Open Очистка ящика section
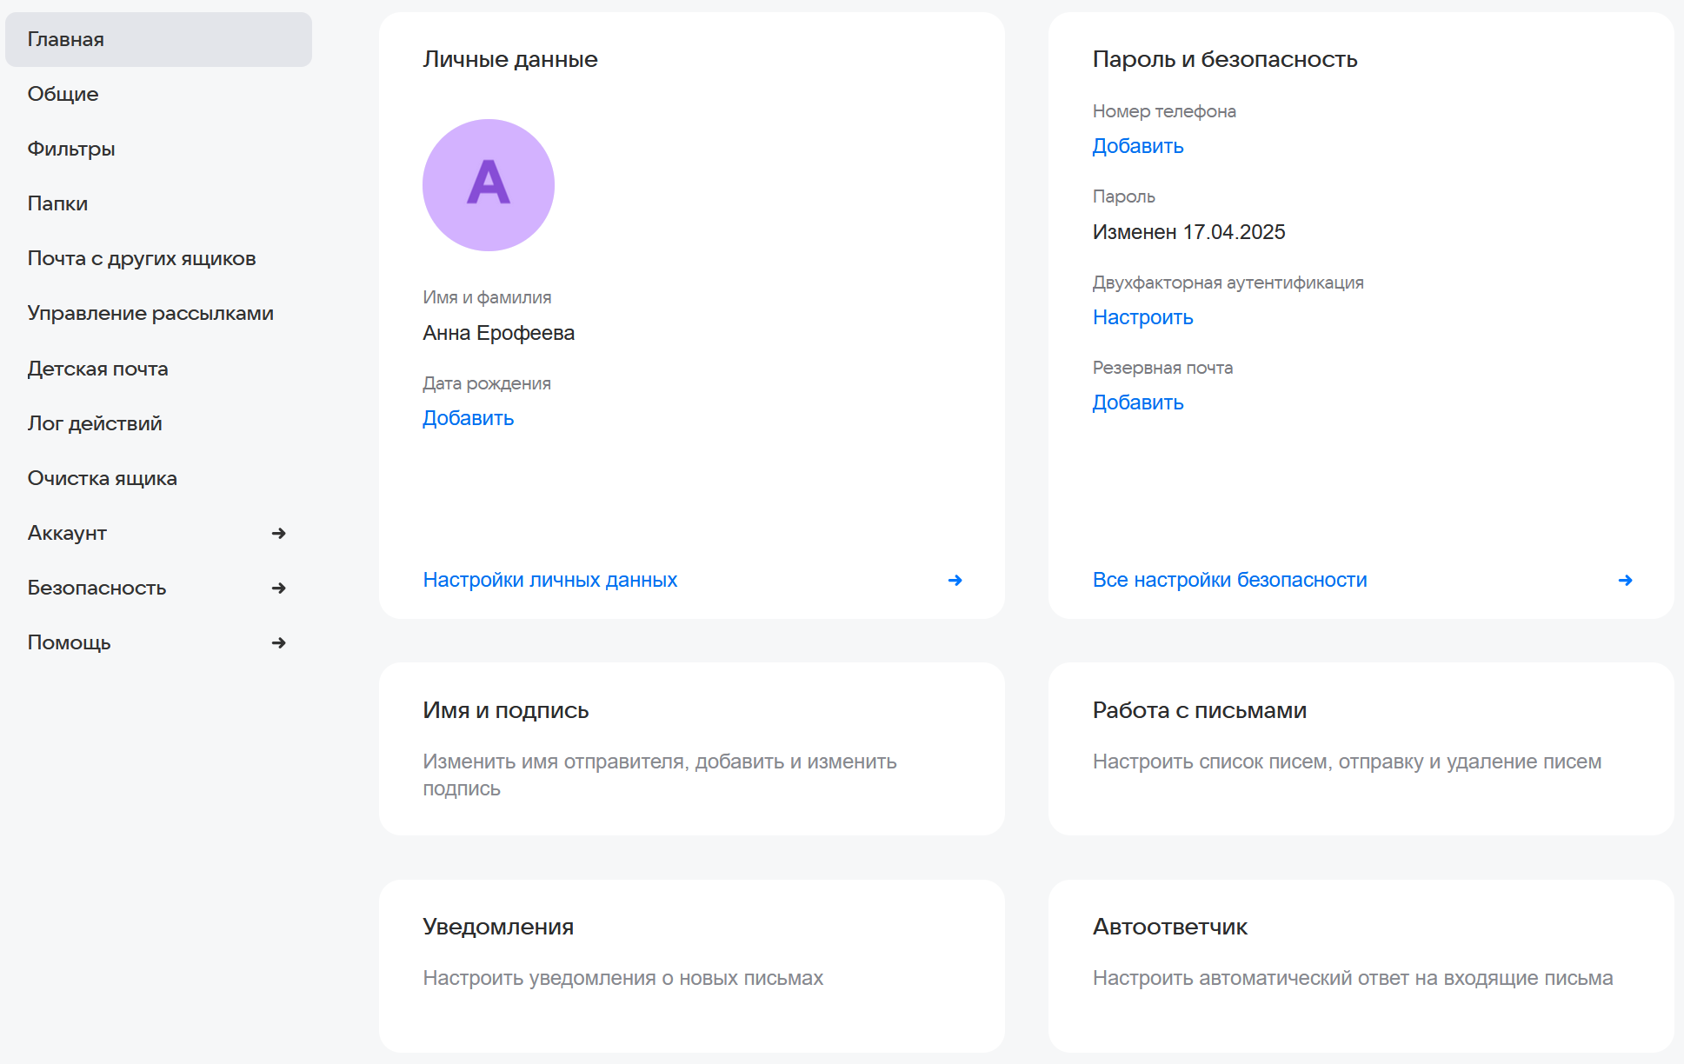This screenshot has height=1064, width=1684. [102, 478]
